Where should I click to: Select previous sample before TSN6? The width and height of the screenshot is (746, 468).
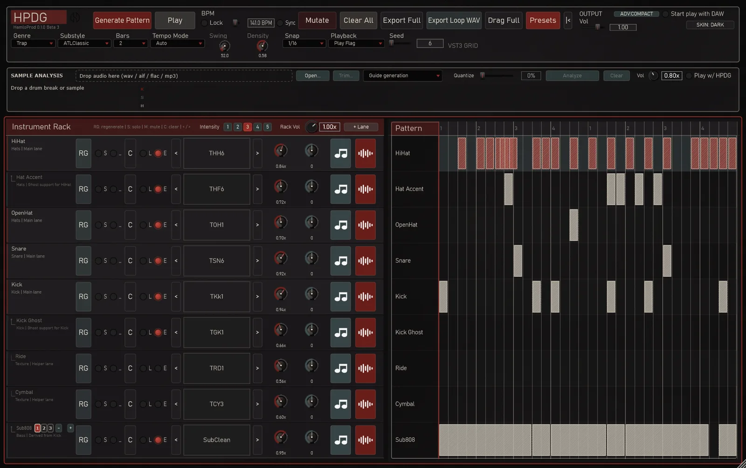[176, 261]
